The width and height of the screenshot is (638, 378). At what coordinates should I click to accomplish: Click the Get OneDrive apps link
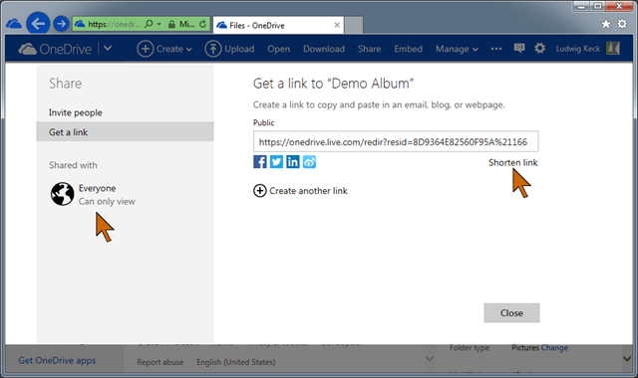click(57, 360)
